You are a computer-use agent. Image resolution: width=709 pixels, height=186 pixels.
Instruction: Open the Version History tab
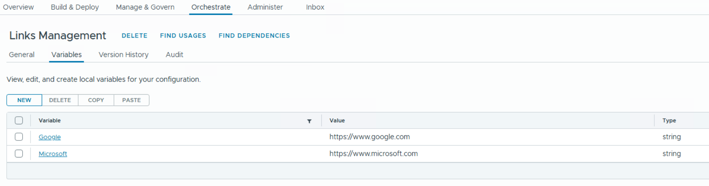[x=124, y=55]
